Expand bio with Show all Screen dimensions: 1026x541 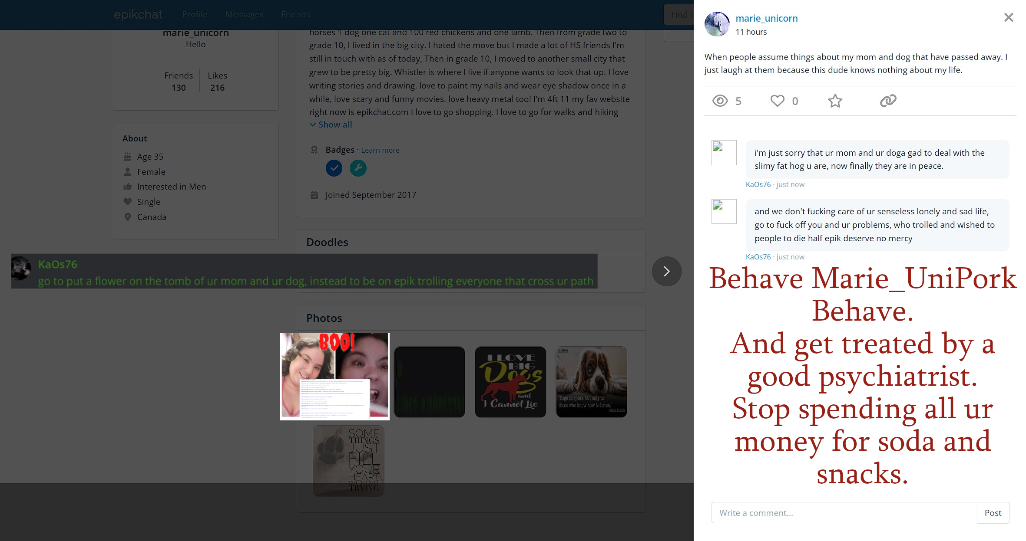[331, 125]
